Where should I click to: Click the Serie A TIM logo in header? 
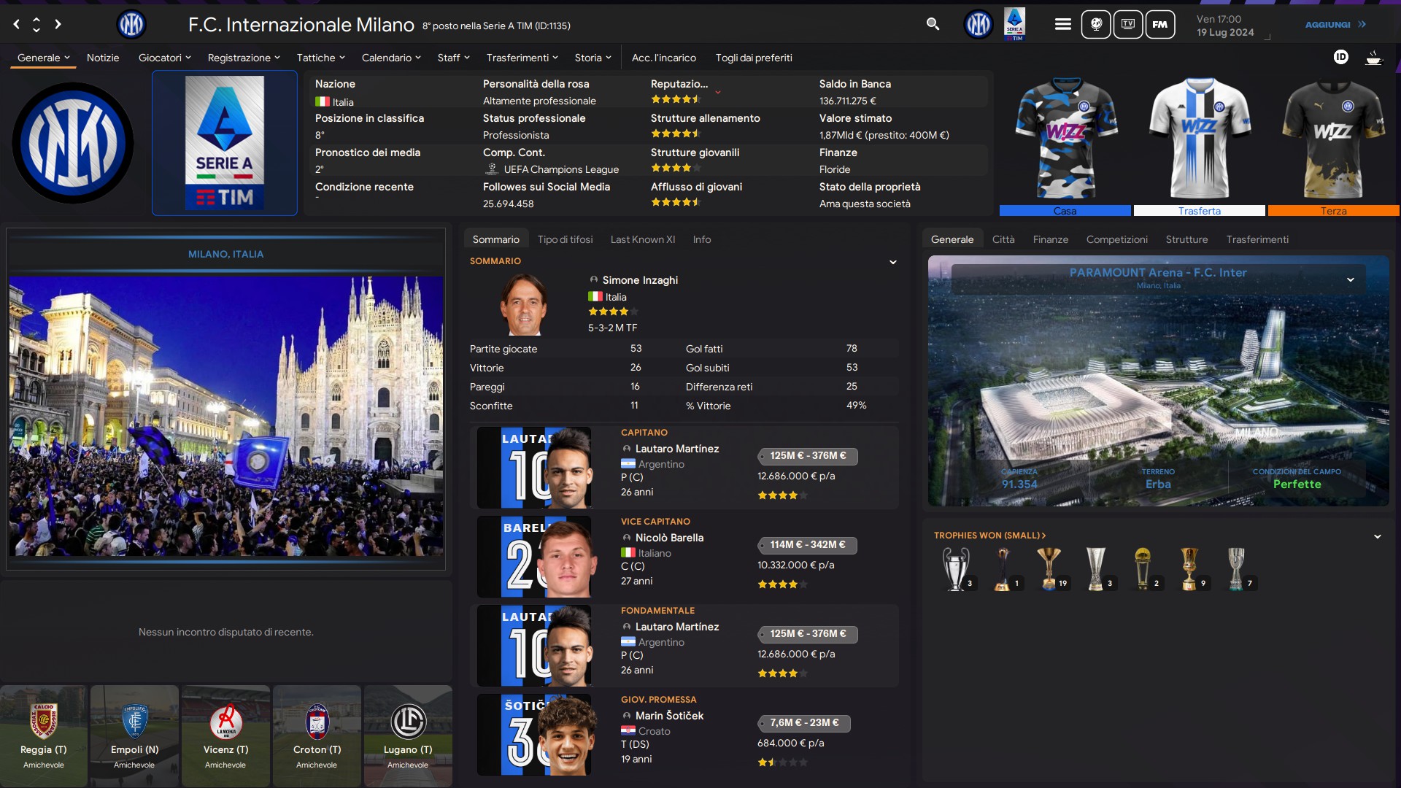1014,24
